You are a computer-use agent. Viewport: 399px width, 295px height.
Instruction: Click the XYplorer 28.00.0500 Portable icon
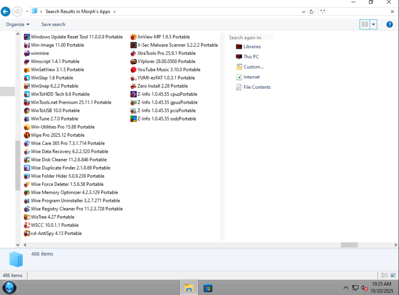[133, 62]
